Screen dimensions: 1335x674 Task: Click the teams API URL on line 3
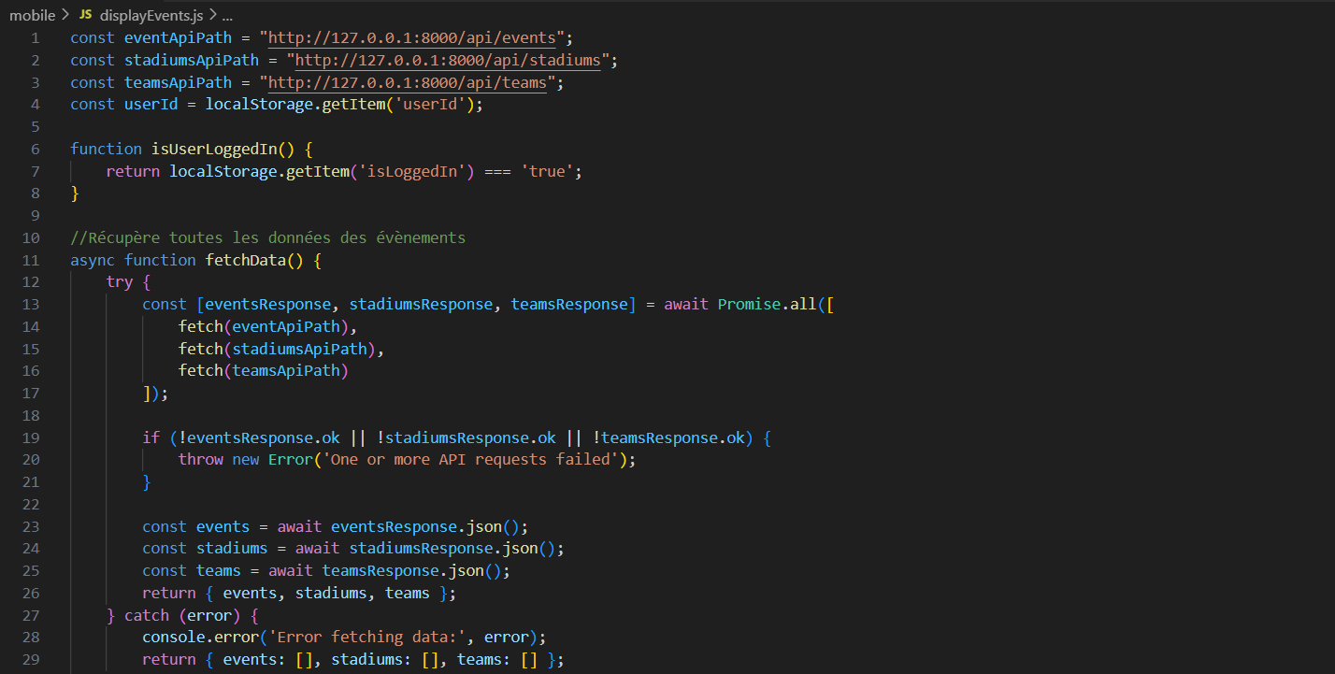coord(409,81)
